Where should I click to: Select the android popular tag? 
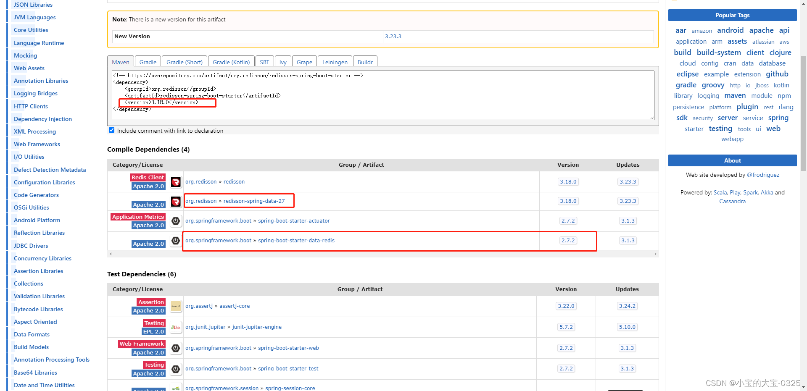730,30
